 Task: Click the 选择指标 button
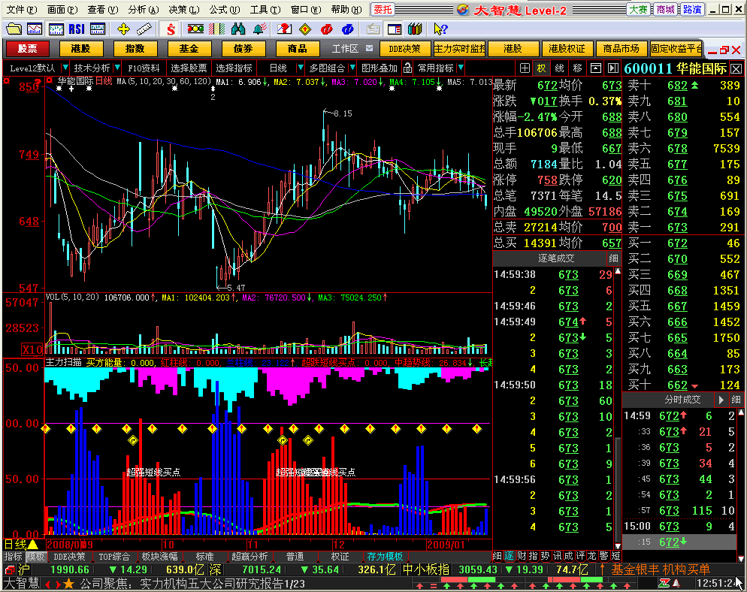point(234,68)
